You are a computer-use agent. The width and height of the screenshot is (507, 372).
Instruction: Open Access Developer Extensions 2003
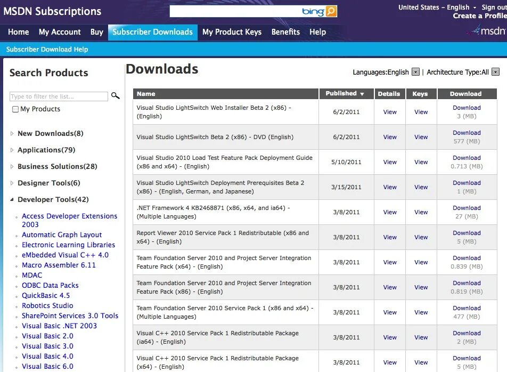70,220
